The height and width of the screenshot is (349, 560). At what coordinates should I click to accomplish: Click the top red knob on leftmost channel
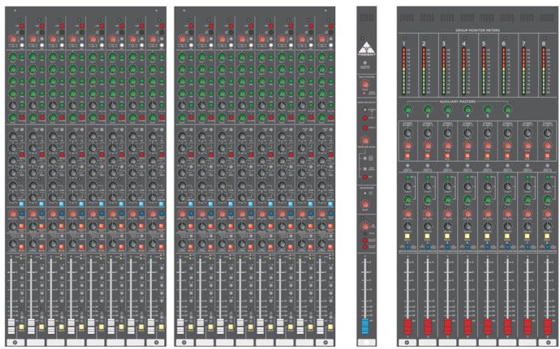pos(13,38)
